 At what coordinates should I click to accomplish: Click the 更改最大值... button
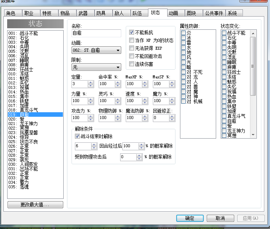[x=35, y=205]
